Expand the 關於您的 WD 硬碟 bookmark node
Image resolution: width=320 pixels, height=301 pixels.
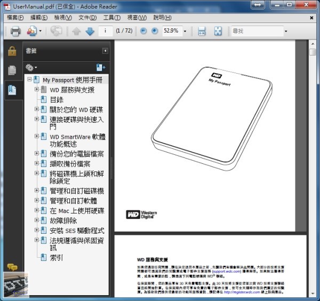tap(36, 109)
